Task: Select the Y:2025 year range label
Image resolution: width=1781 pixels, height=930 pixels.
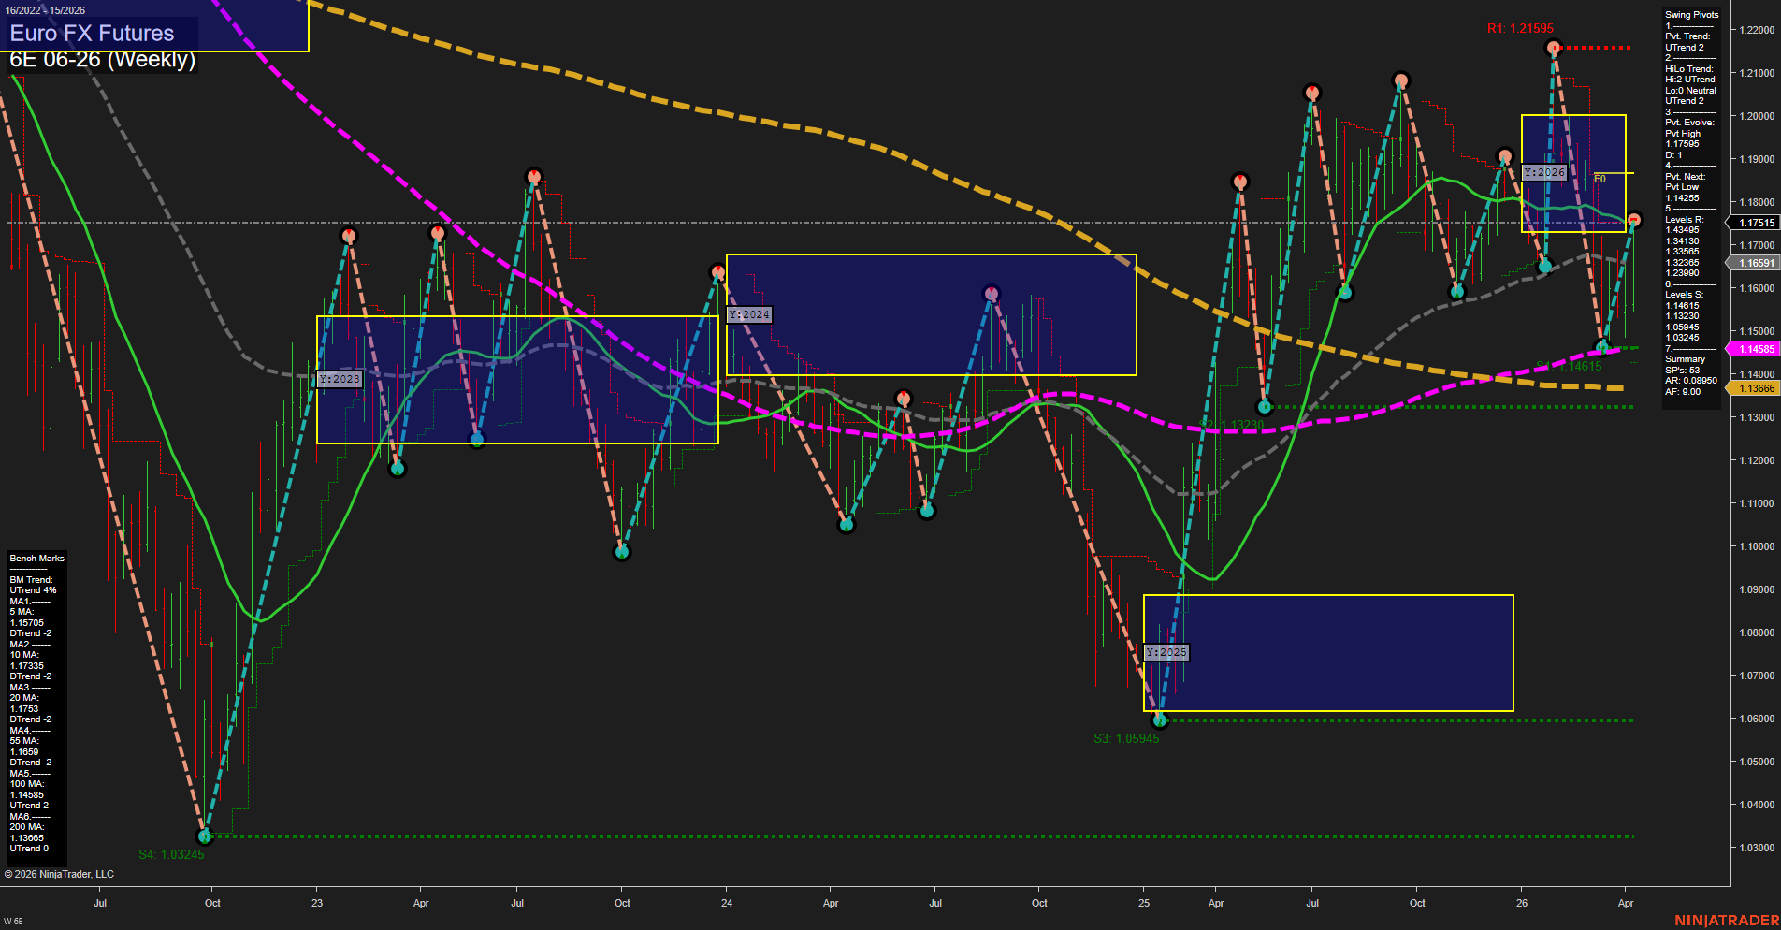Action: click(x=1166, y=652)
